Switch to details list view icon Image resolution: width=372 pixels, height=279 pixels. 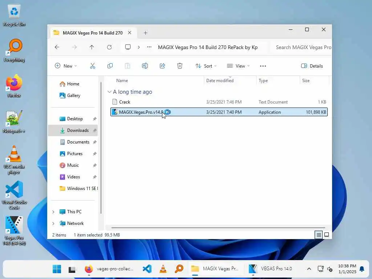pos(319,235)
